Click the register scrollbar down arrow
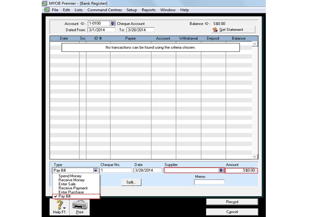This screenshot has width=322, height=217. [x=255, y=157]
